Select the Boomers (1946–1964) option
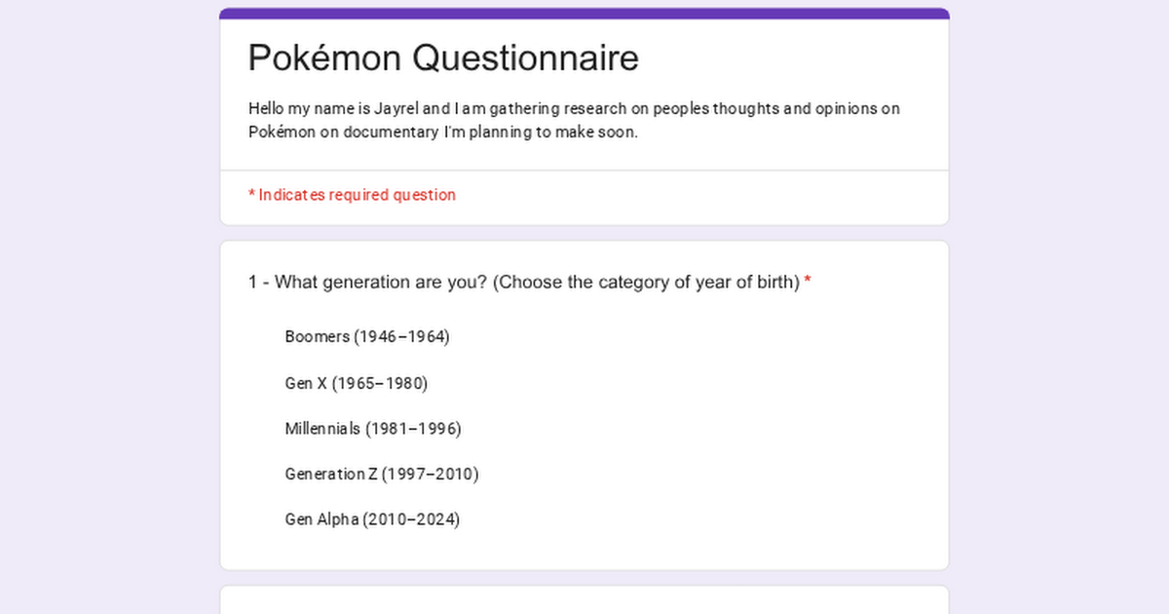 pyautogui.click(x=366, y=336)
